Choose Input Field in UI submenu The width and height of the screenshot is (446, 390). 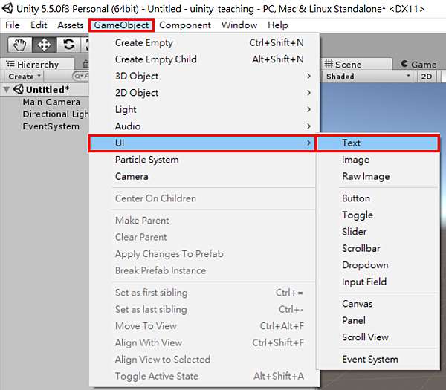pyautogui.click(x=378, y=282)
